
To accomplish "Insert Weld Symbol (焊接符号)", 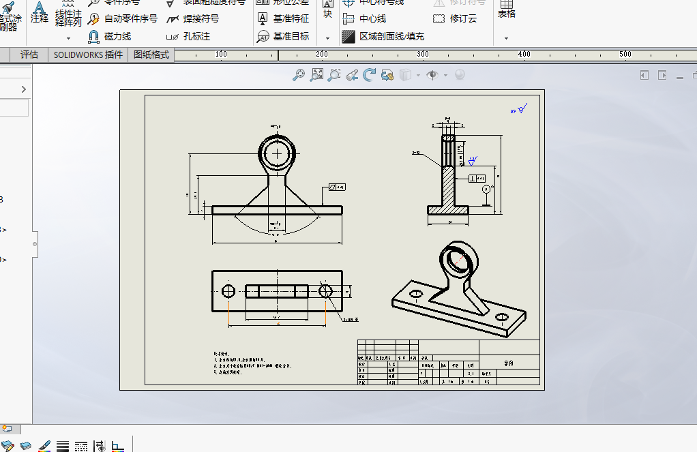I will pyautogui.click(x=192, y=18).
